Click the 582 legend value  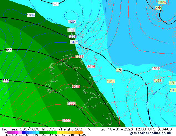[72, 135]
